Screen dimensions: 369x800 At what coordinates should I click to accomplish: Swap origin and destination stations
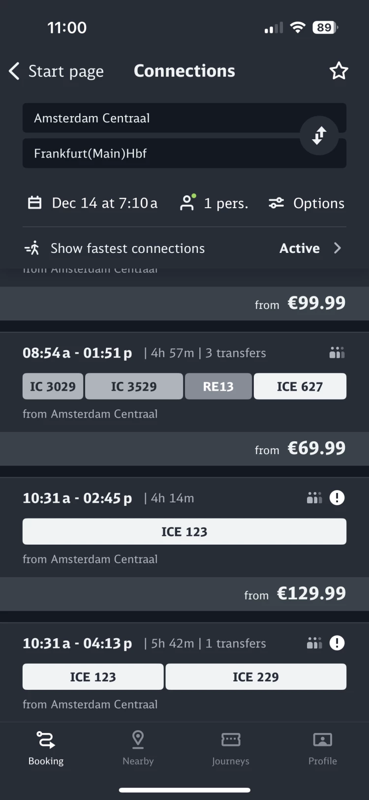coord(319,135)
